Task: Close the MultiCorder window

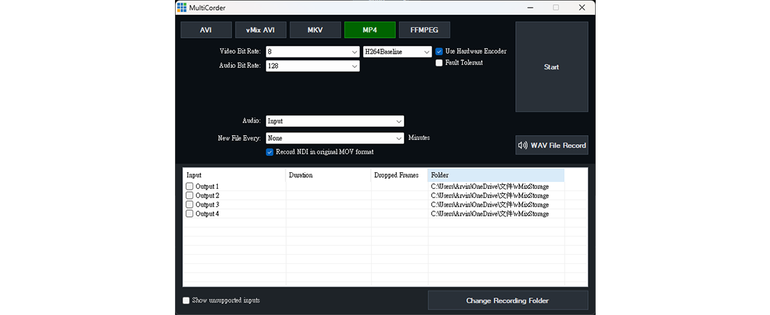Action: coord(582,8)
